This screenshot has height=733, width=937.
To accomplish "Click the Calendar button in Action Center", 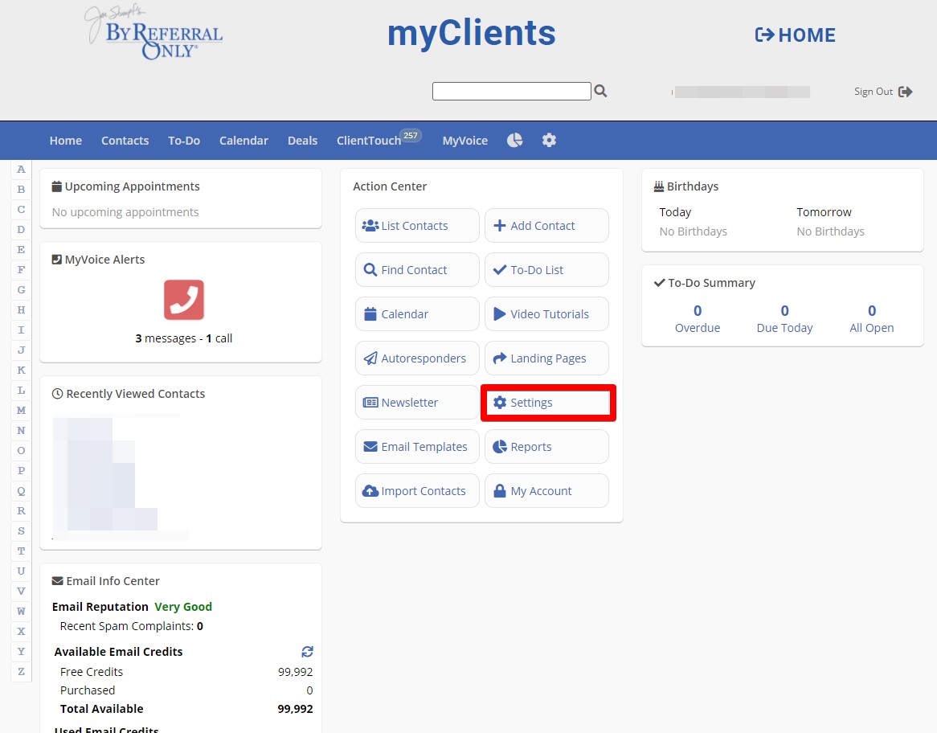I will point(417,314).
